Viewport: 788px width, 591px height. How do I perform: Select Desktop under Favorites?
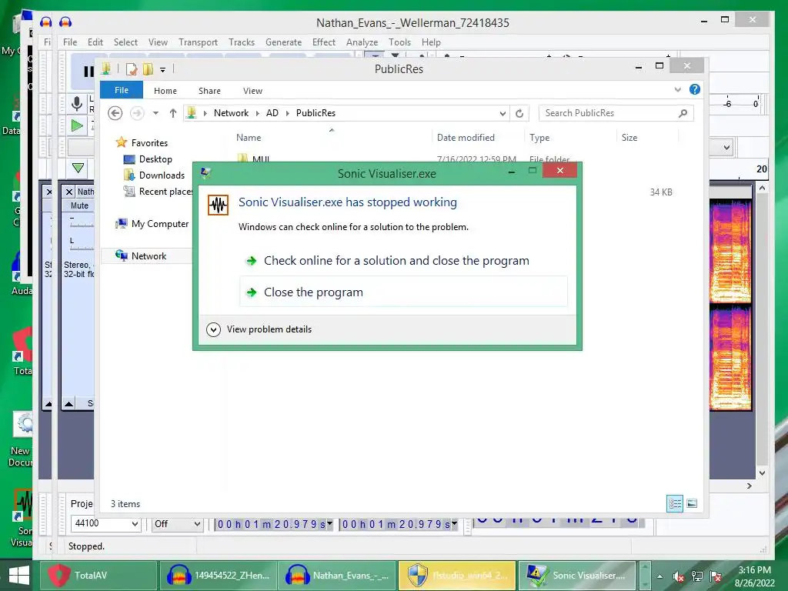pos(155,159)
